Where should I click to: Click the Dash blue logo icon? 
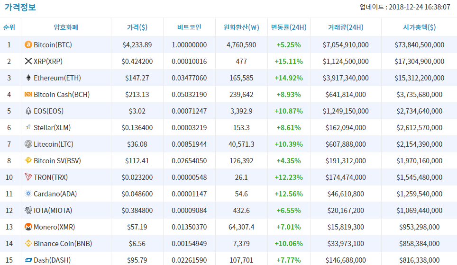click(x=28, y=260)
